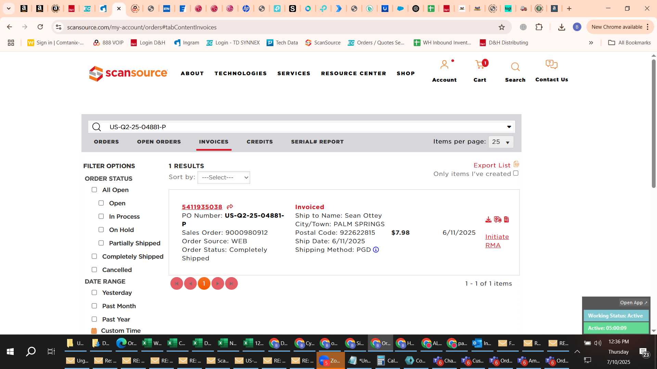Check the All Open filter

click(94, 190)
